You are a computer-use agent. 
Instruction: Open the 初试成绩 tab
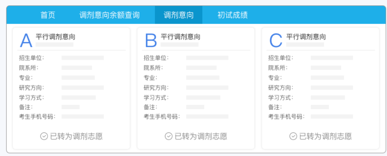pos(232,15)
